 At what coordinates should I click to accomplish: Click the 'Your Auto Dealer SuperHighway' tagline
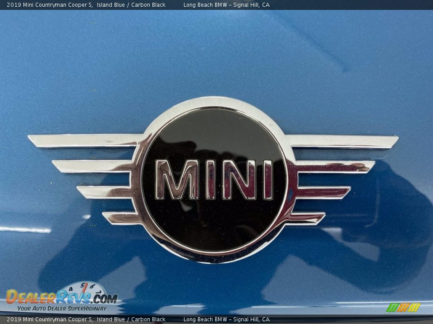click(62, 309)
